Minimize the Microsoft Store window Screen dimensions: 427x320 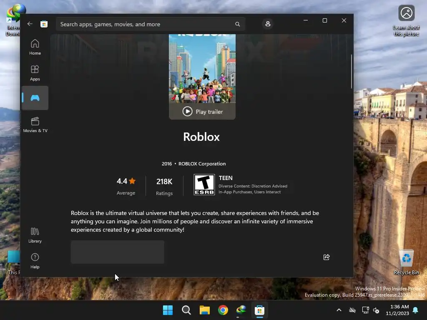pos(306,20)
